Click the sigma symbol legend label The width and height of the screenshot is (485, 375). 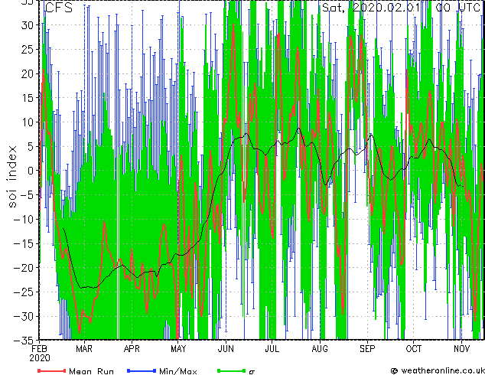pos(252,371)
